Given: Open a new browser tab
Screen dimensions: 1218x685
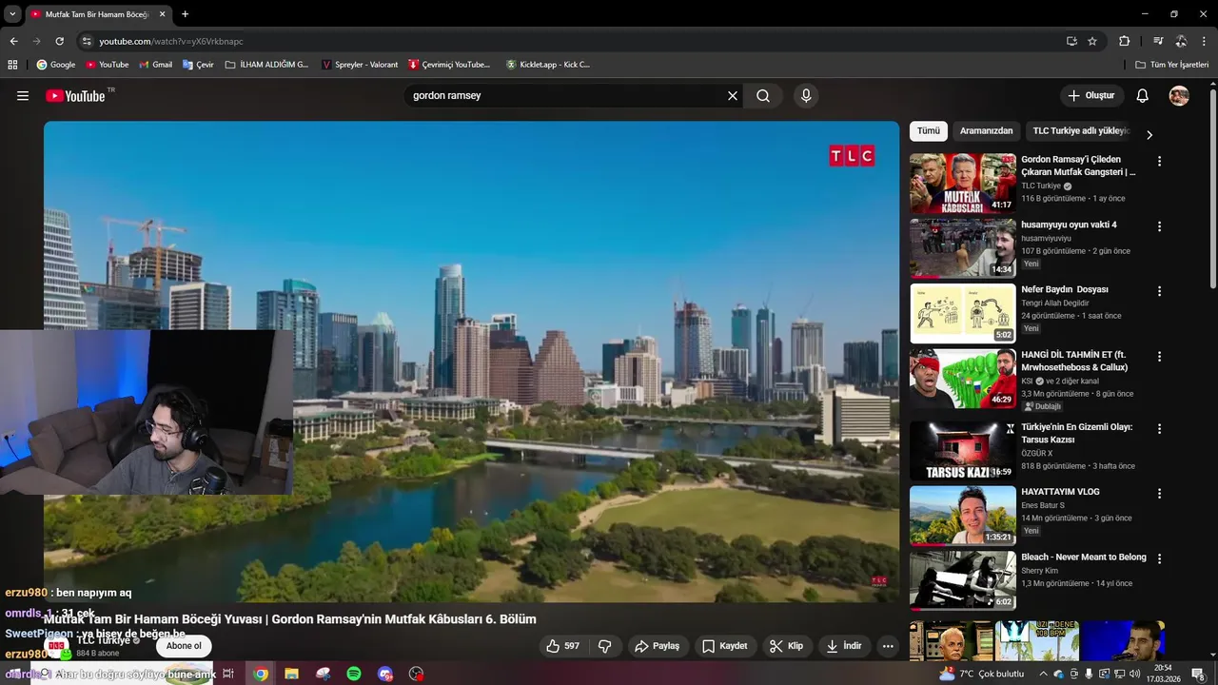Looking at the screenshot, I should 185,14.
